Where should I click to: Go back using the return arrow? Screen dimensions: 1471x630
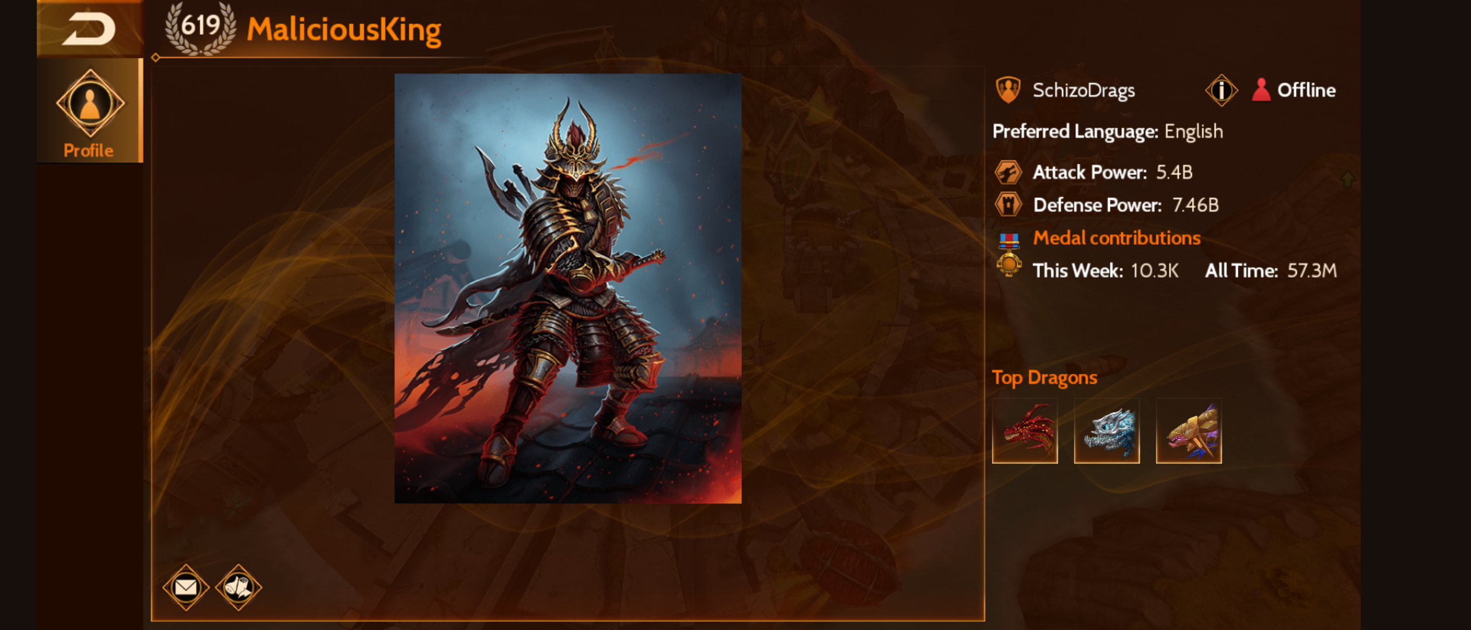pyautogui.click(x=89, y=29)
